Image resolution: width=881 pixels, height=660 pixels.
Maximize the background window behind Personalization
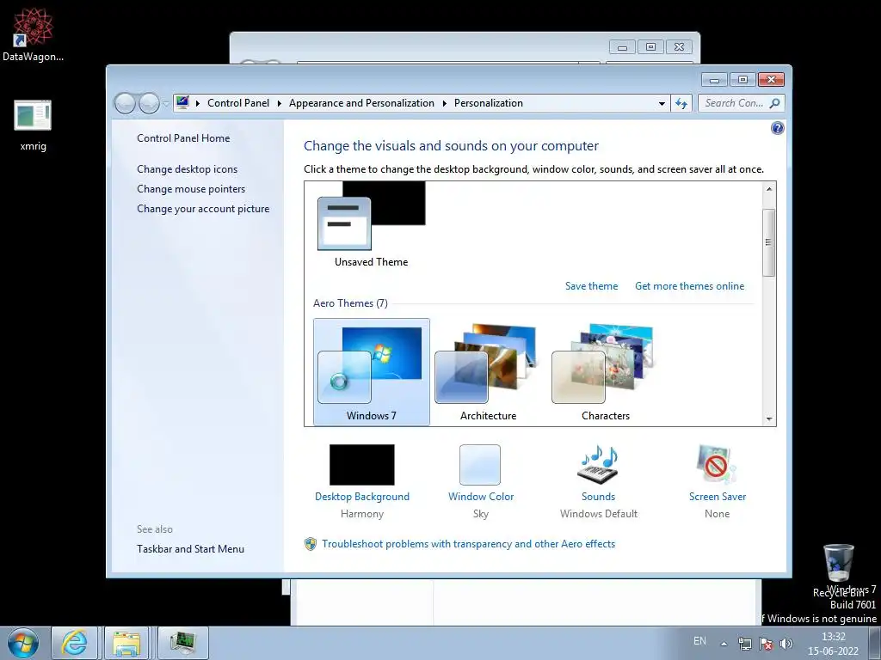click(x=650, y=47)
